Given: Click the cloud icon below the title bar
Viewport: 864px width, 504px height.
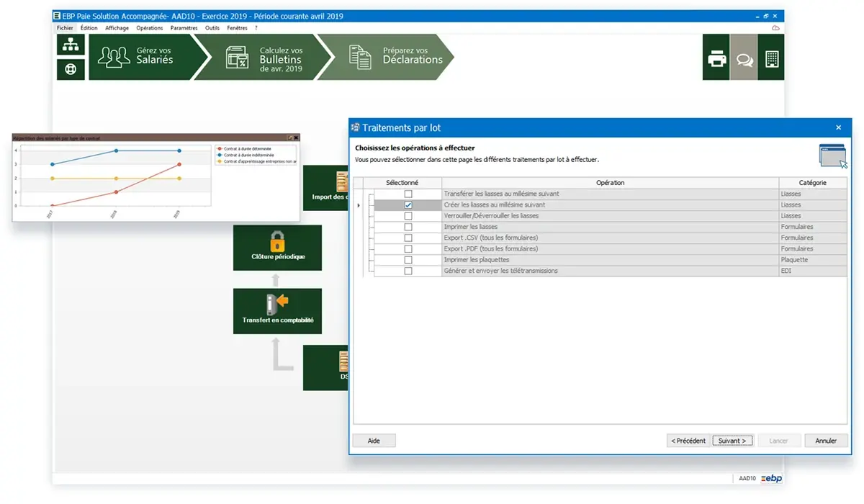Looking at the screenshot, I should (775, 28).
